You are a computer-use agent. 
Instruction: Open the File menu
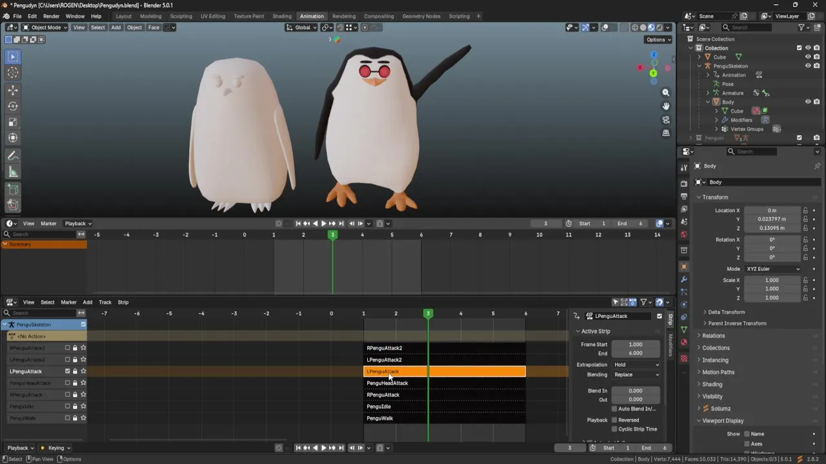pos(17,16)
